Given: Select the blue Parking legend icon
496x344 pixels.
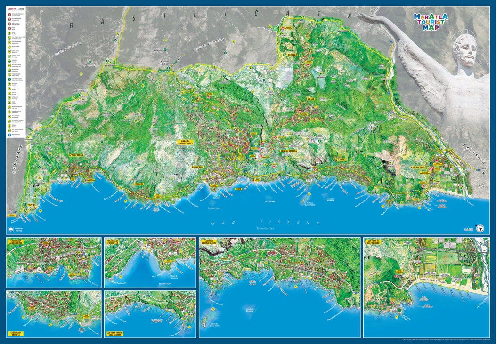Looking at the screenshot, I should [x=9, y=135].
